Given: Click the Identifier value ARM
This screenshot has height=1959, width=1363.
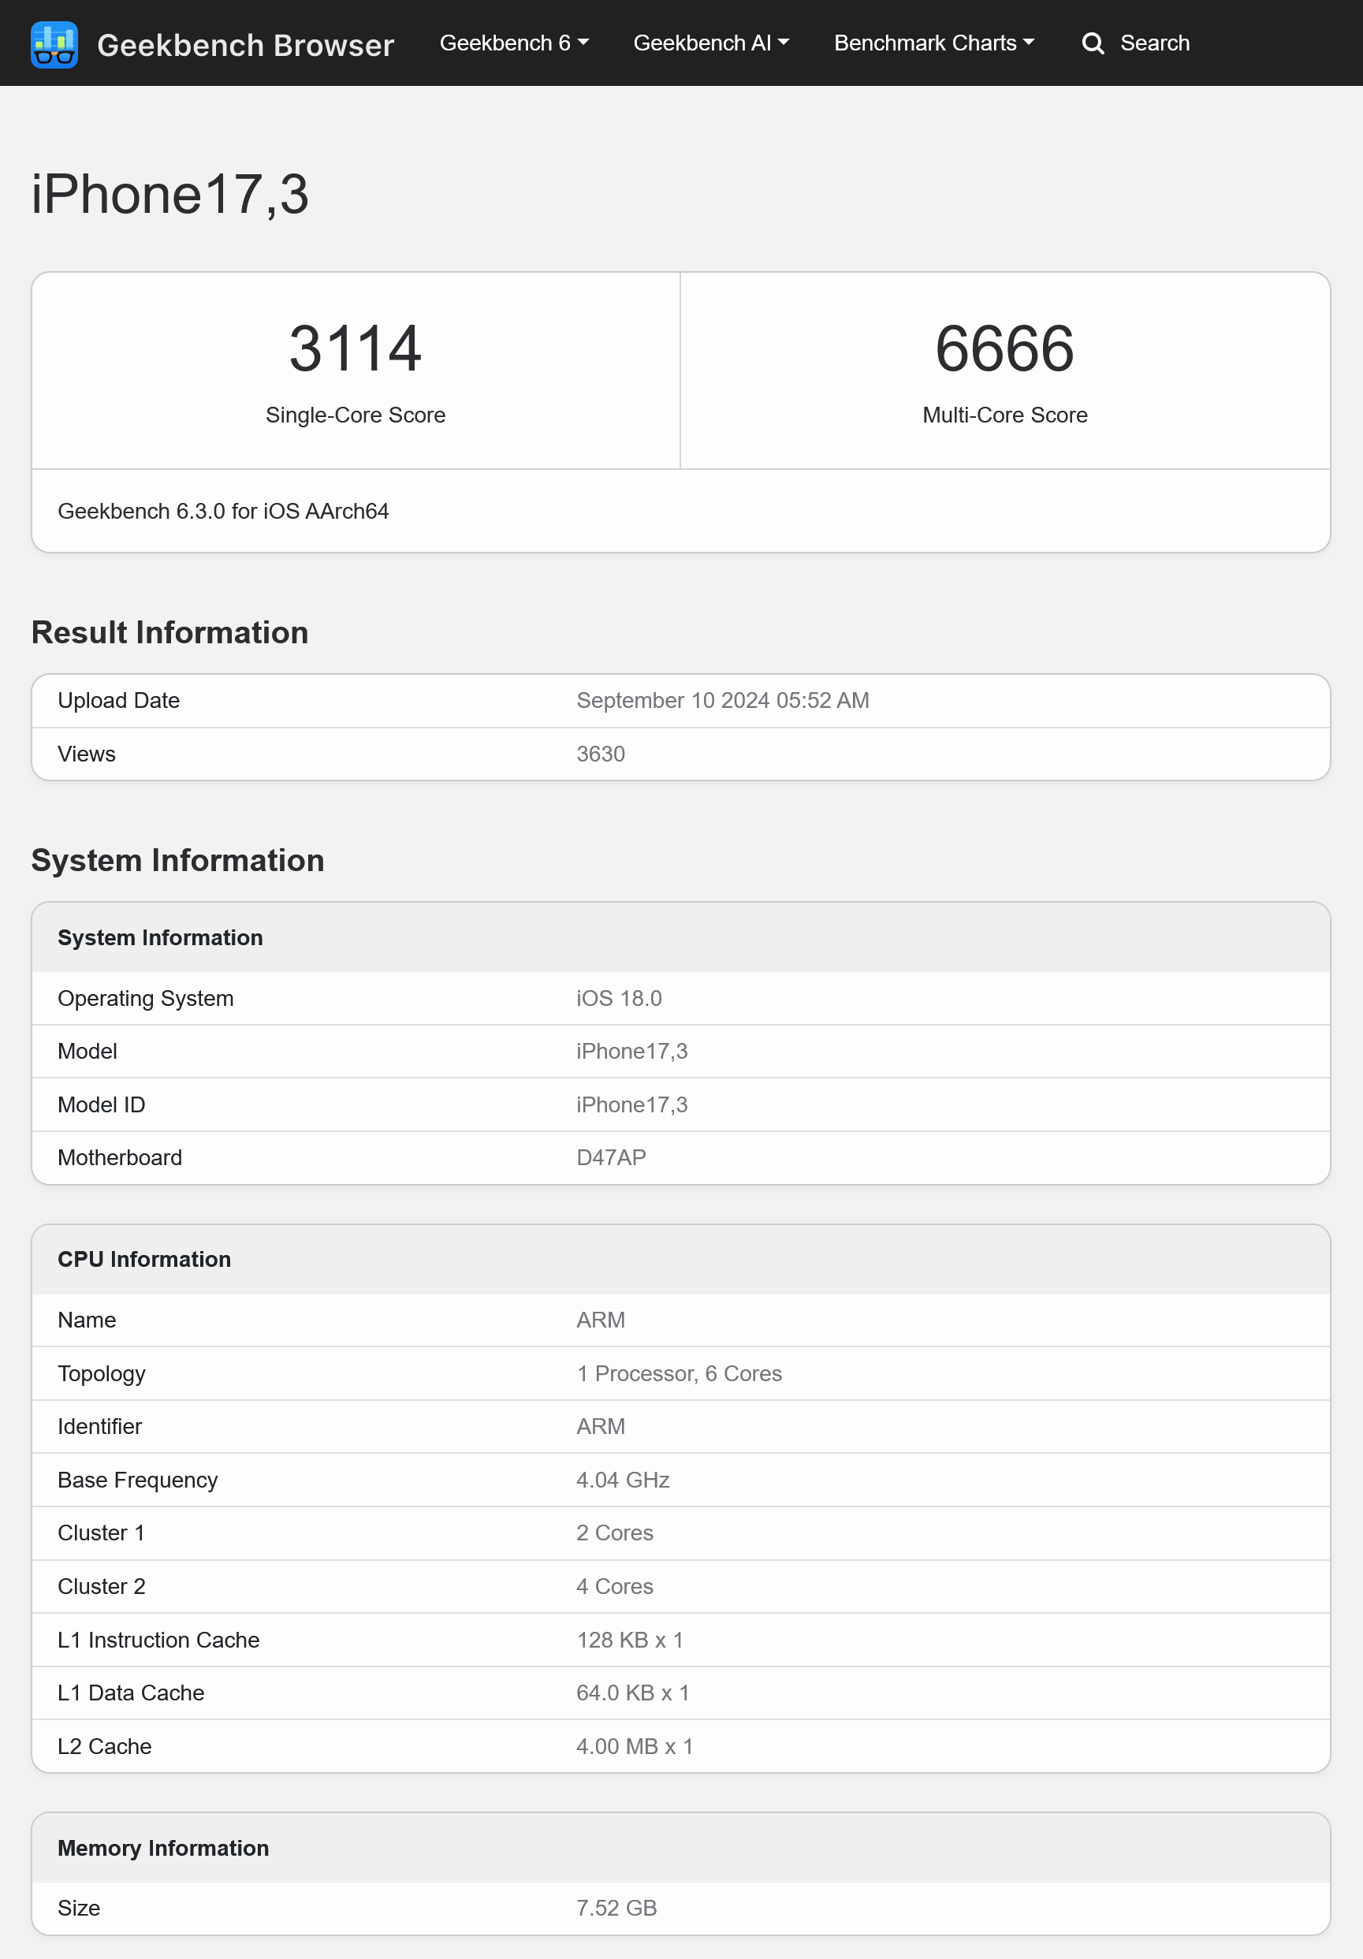Looking at the screenshot, I should 600,1427.
